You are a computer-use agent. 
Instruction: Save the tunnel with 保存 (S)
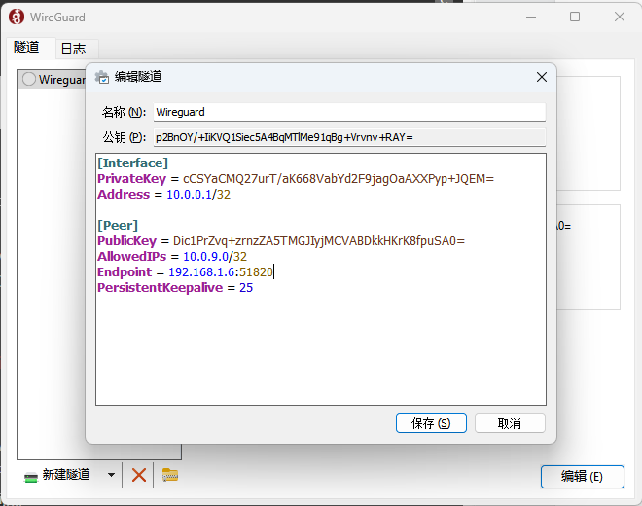[431, 423]
